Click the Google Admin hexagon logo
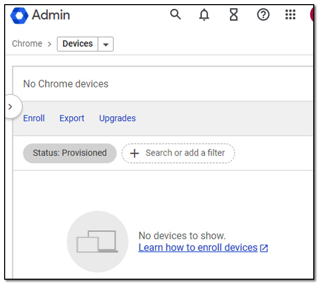The image size is (321, 288). click(x=19, y=16)
